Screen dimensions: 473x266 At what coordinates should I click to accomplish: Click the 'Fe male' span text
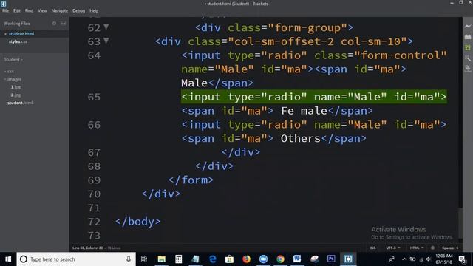coord(304,111)
